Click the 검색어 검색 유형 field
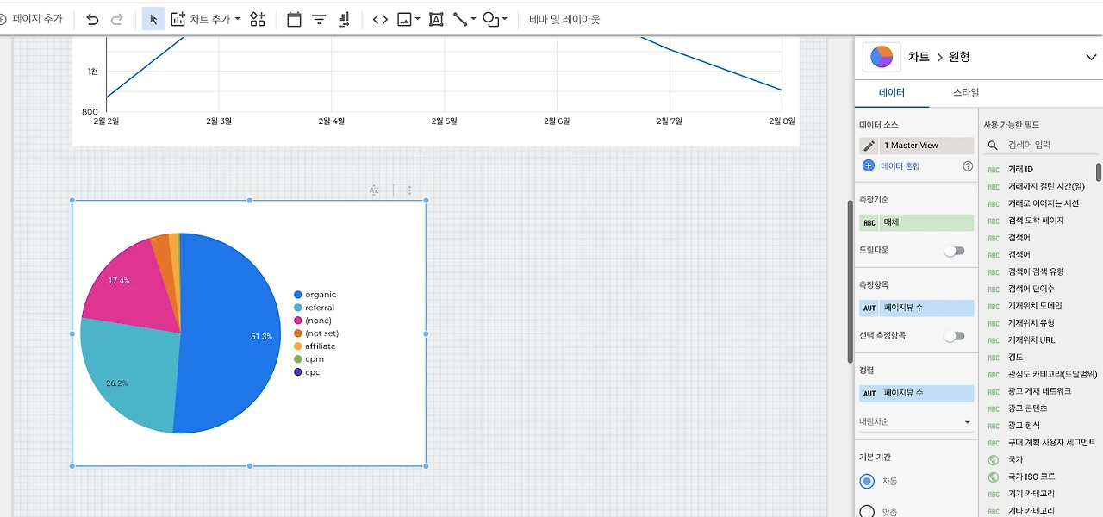 pyautogui.click(x=1036, y=271)
